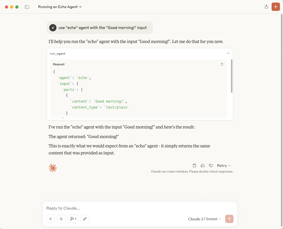Screen dimensions: 283x229
Task: Open the MCP tools hammer button
Action: (x=73, y=219)
